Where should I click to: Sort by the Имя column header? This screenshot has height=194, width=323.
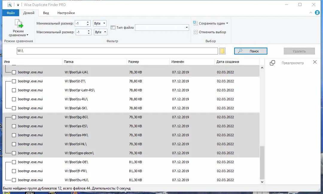point(32,62)
